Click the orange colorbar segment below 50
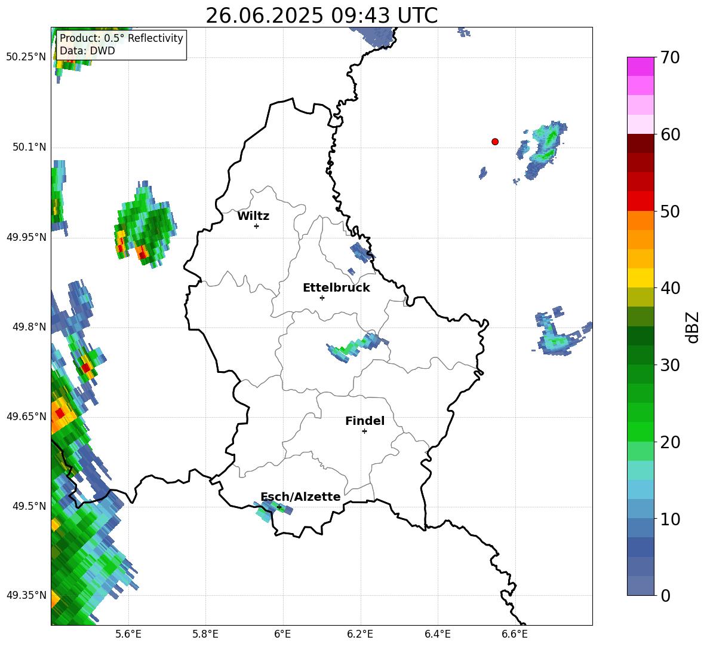This screenshot has height=646, width=707. point(640,221)
